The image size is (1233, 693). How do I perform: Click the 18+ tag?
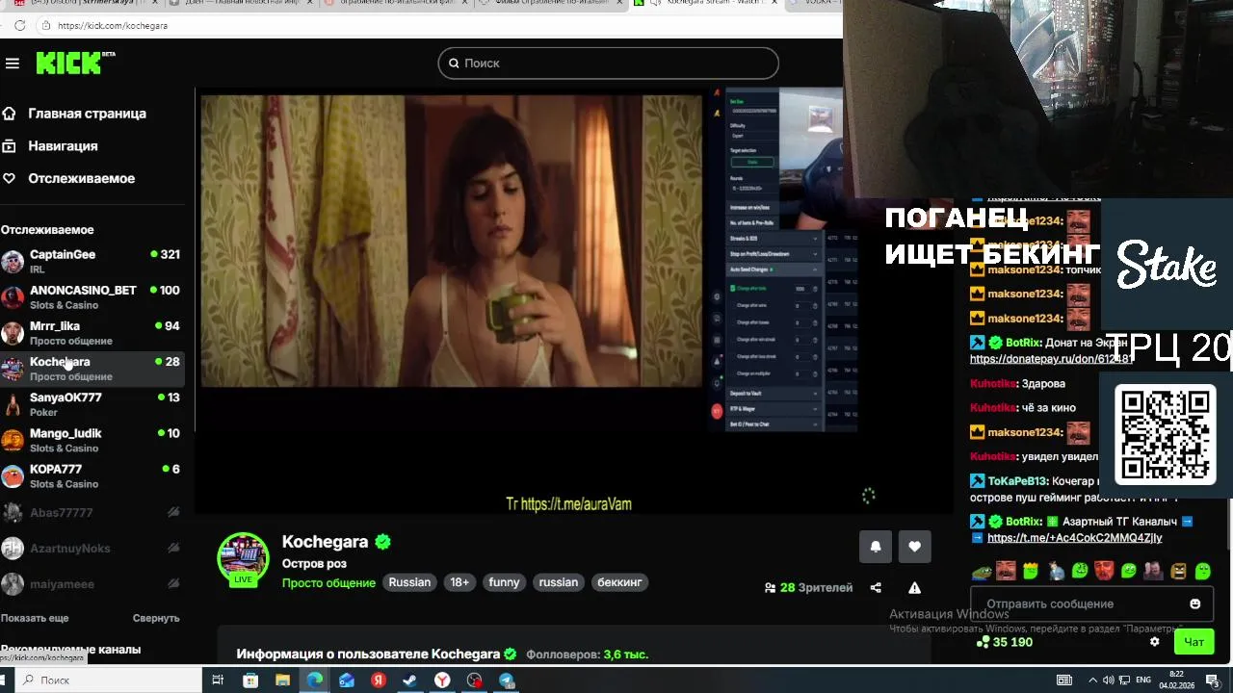pyautogui.click(x=459, y=582)
